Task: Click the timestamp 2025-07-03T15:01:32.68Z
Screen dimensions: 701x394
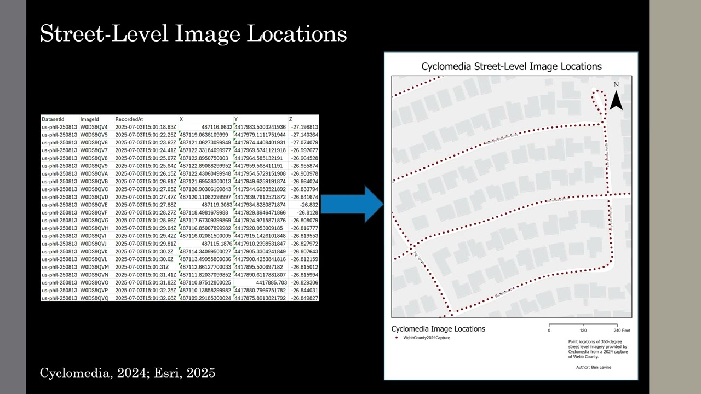Action: [146, 298]
